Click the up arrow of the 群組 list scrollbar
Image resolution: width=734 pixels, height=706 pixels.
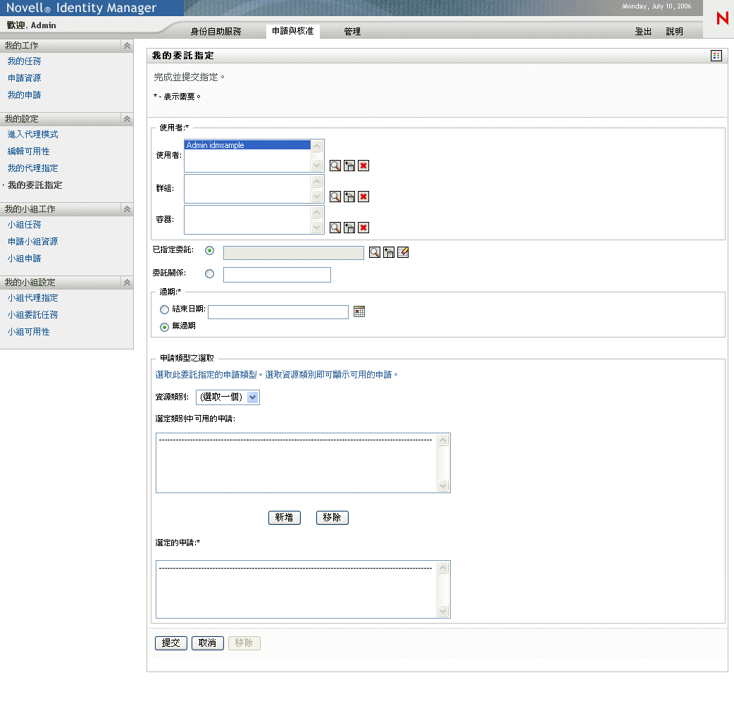pos(317,181)
